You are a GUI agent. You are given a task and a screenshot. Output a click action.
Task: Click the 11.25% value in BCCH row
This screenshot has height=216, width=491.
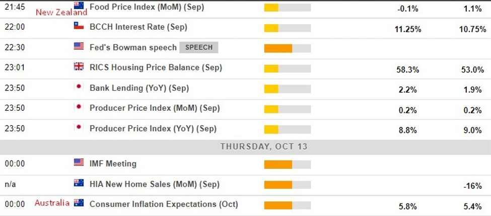coord(408,29)
